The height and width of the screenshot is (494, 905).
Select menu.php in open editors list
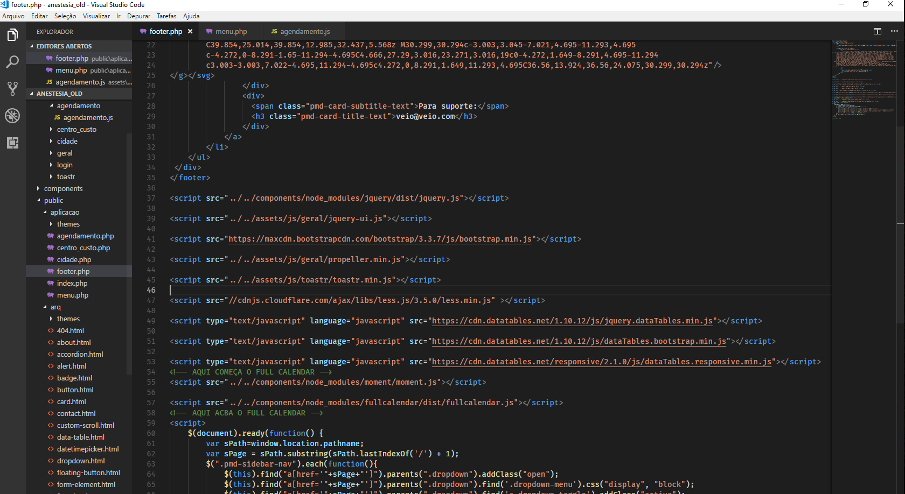tap(79, 70)
